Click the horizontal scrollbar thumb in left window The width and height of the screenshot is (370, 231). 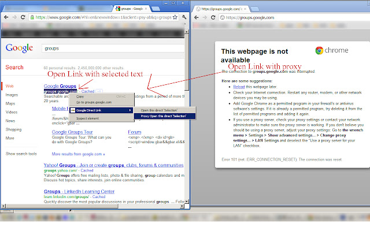click(61, 206)
